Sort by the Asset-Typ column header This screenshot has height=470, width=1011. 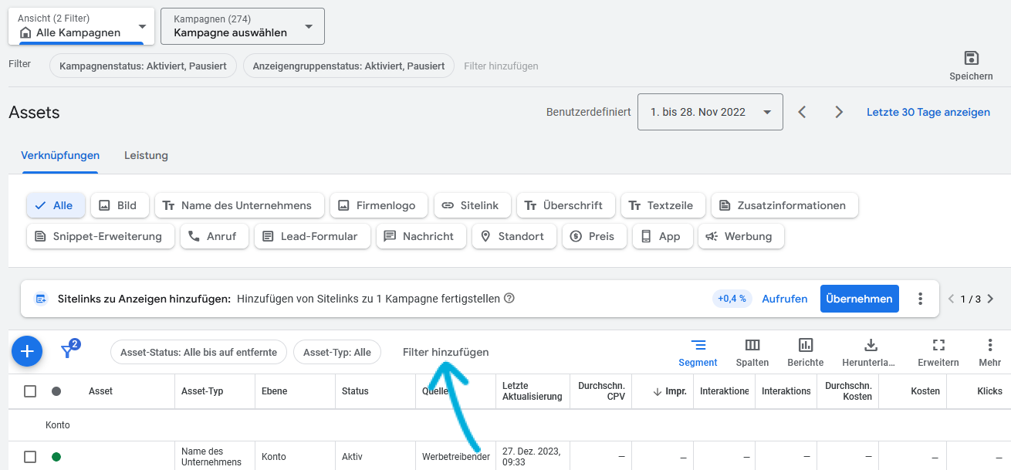pyautogui.click(x=202, y=391)
